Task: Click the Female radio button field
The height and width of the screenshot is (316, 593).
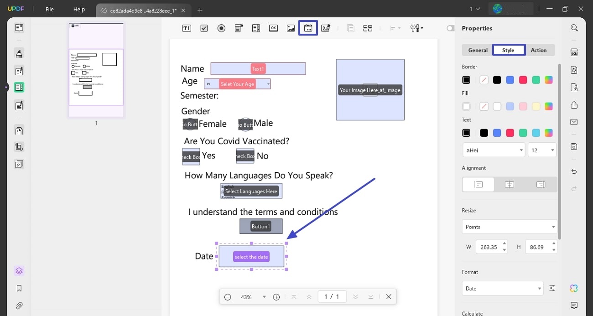Action: (190, 124)
